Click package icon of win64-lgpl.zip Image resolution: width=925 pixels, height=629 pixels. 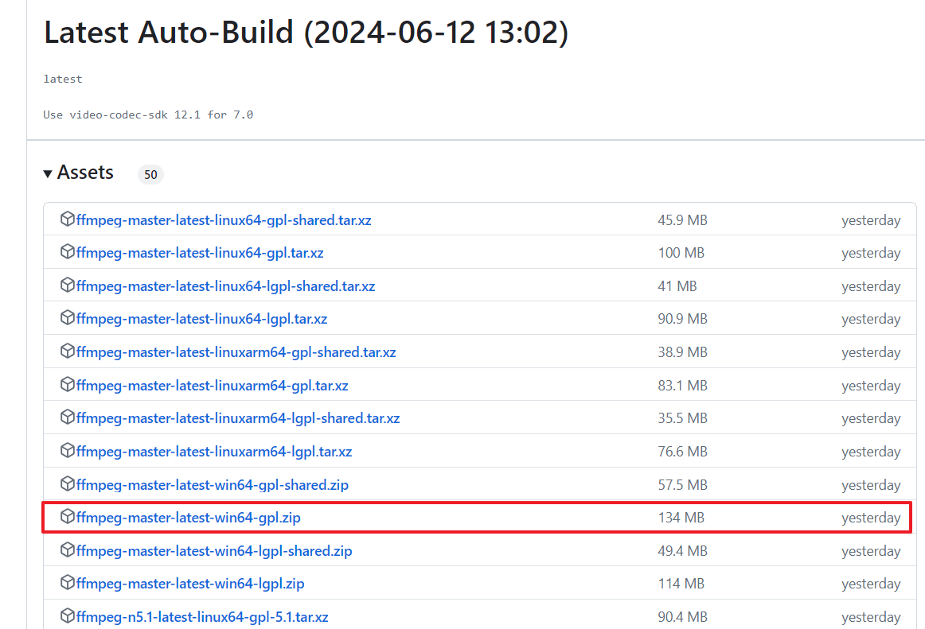(x=67, y=582)
